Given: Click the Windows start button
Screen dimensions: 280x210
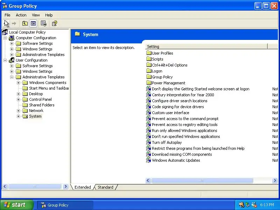Looking at the screenshot, I should (x=16, y=205).
